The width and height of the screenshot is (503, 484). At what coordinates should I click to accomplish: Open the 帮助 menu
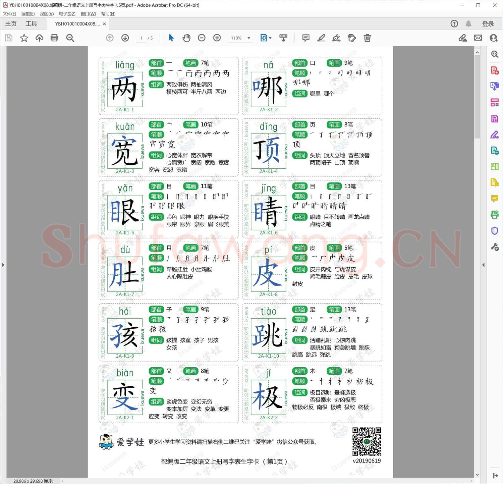[108, 14]
